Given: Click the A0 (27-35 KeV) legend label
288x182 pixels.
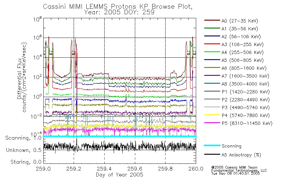Looking at the screenshot, I should coord(240,21).
